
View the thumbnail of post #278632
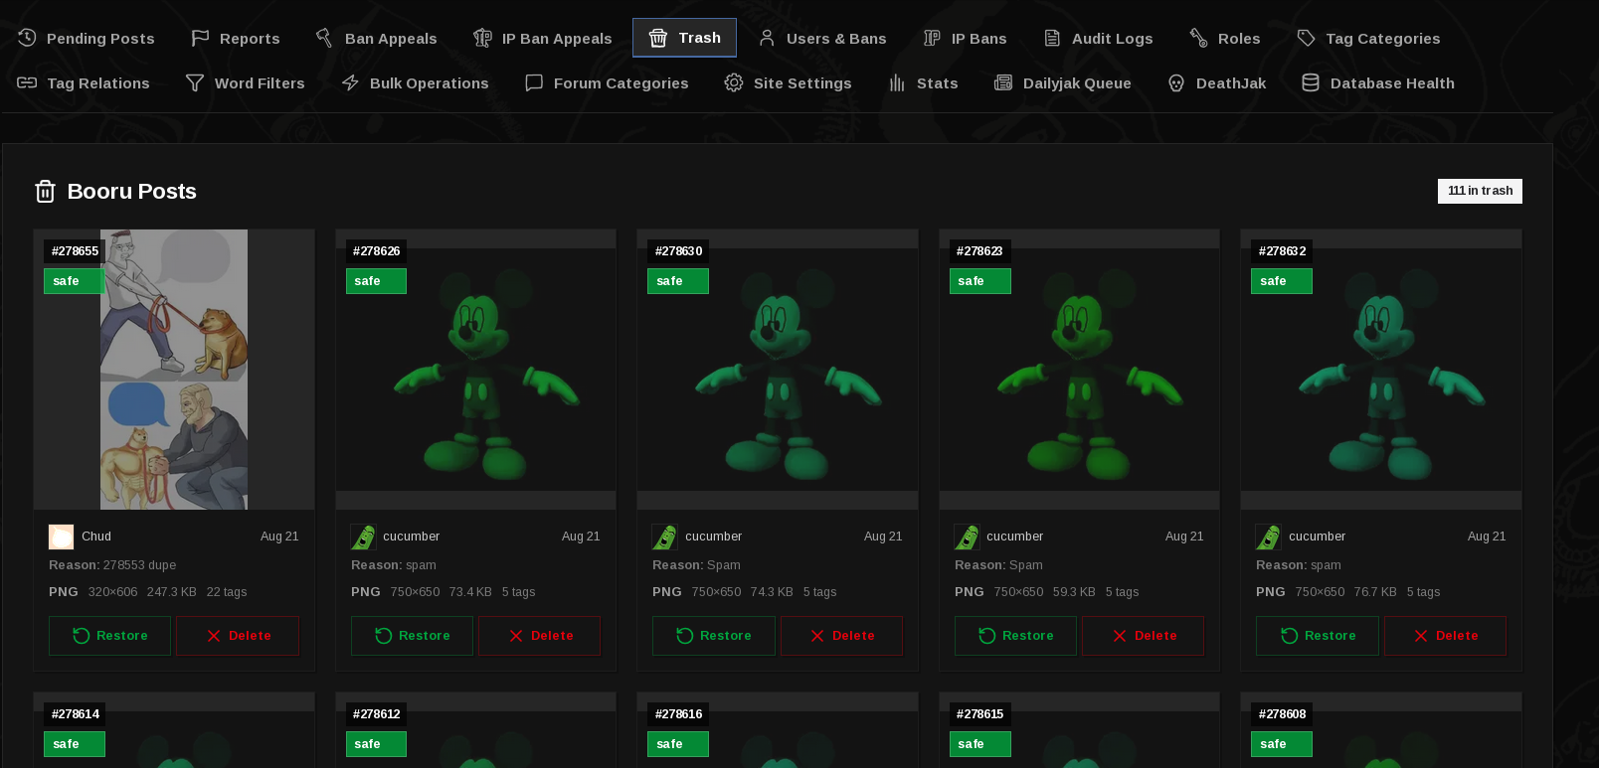point(1381,370)
